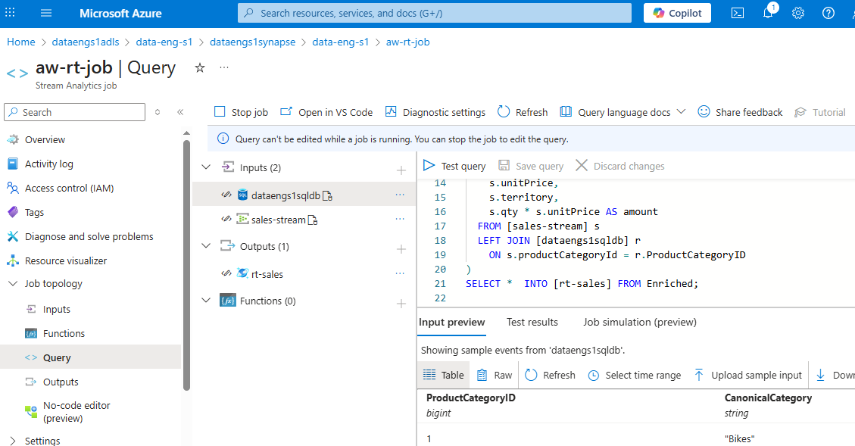Go to the dataengs1synapse breadcrumb
Viewport: 855px width, 446px height.
coord(252,42)
